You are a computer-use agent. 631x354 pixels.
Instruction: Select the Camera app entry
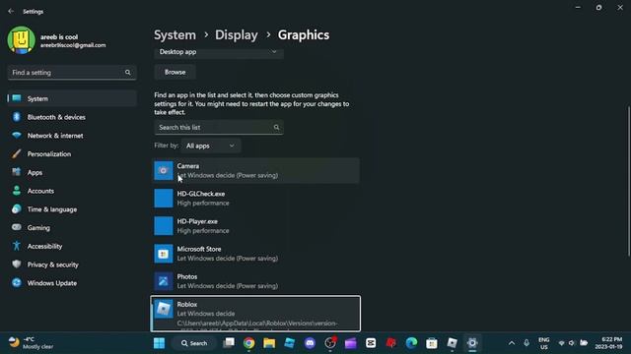[256, 170]
